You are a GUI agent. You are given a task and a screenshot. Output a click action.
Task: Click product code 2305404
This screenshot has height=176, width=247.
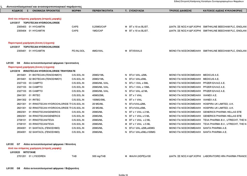pos(22,31)
